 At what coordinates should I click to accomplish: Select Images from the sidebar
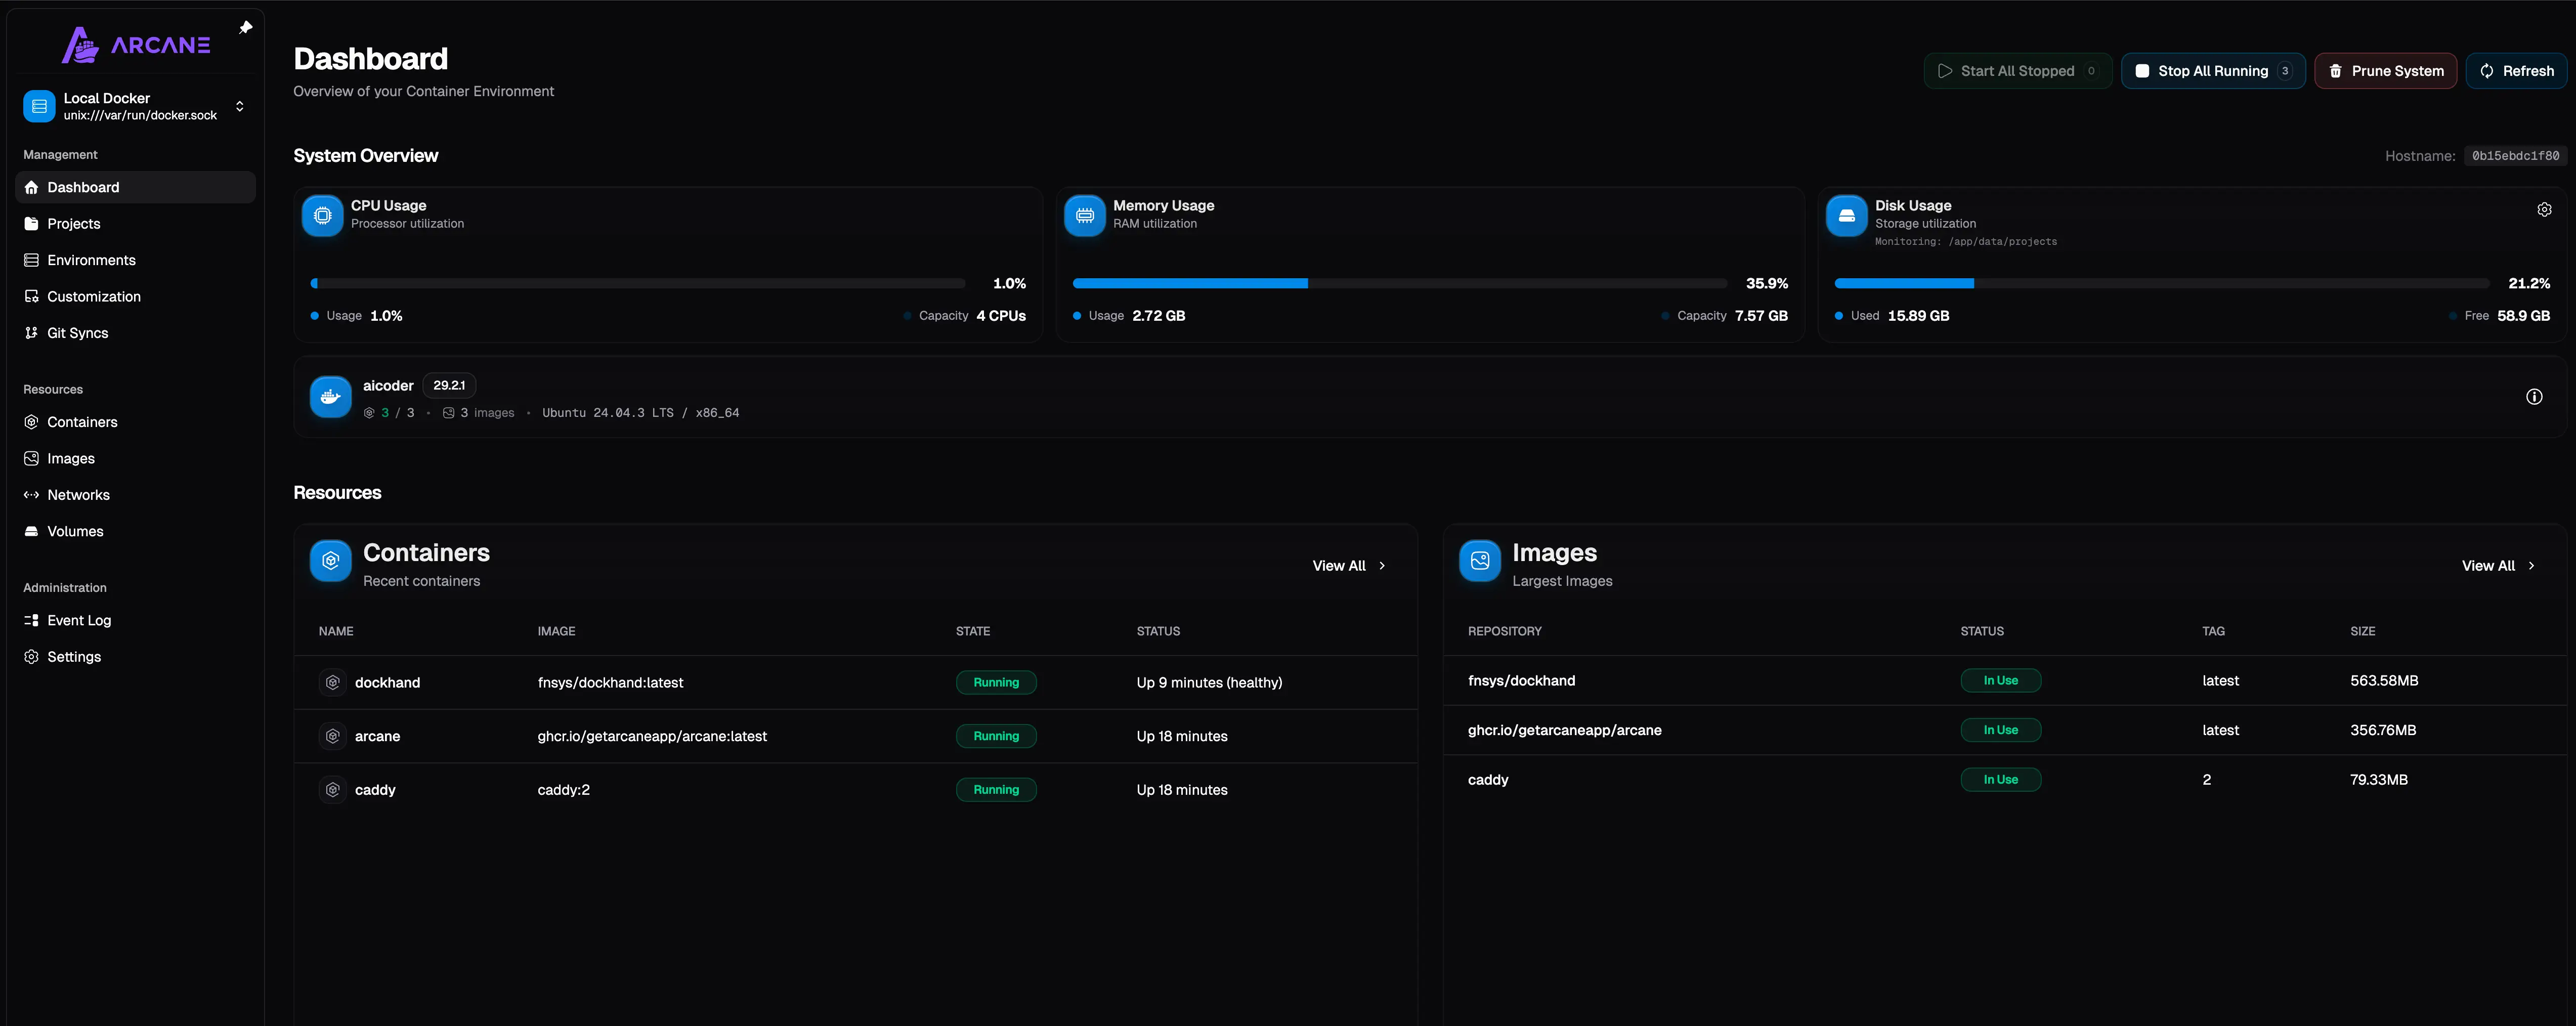(70, 458)
